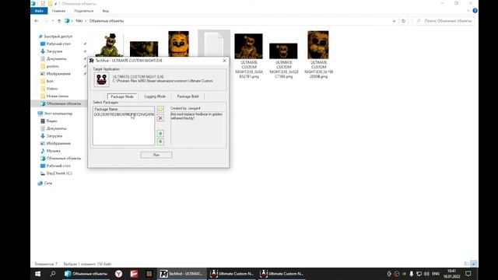
Task: Remove selected package with the red X icon
Action: pos(160,118)
